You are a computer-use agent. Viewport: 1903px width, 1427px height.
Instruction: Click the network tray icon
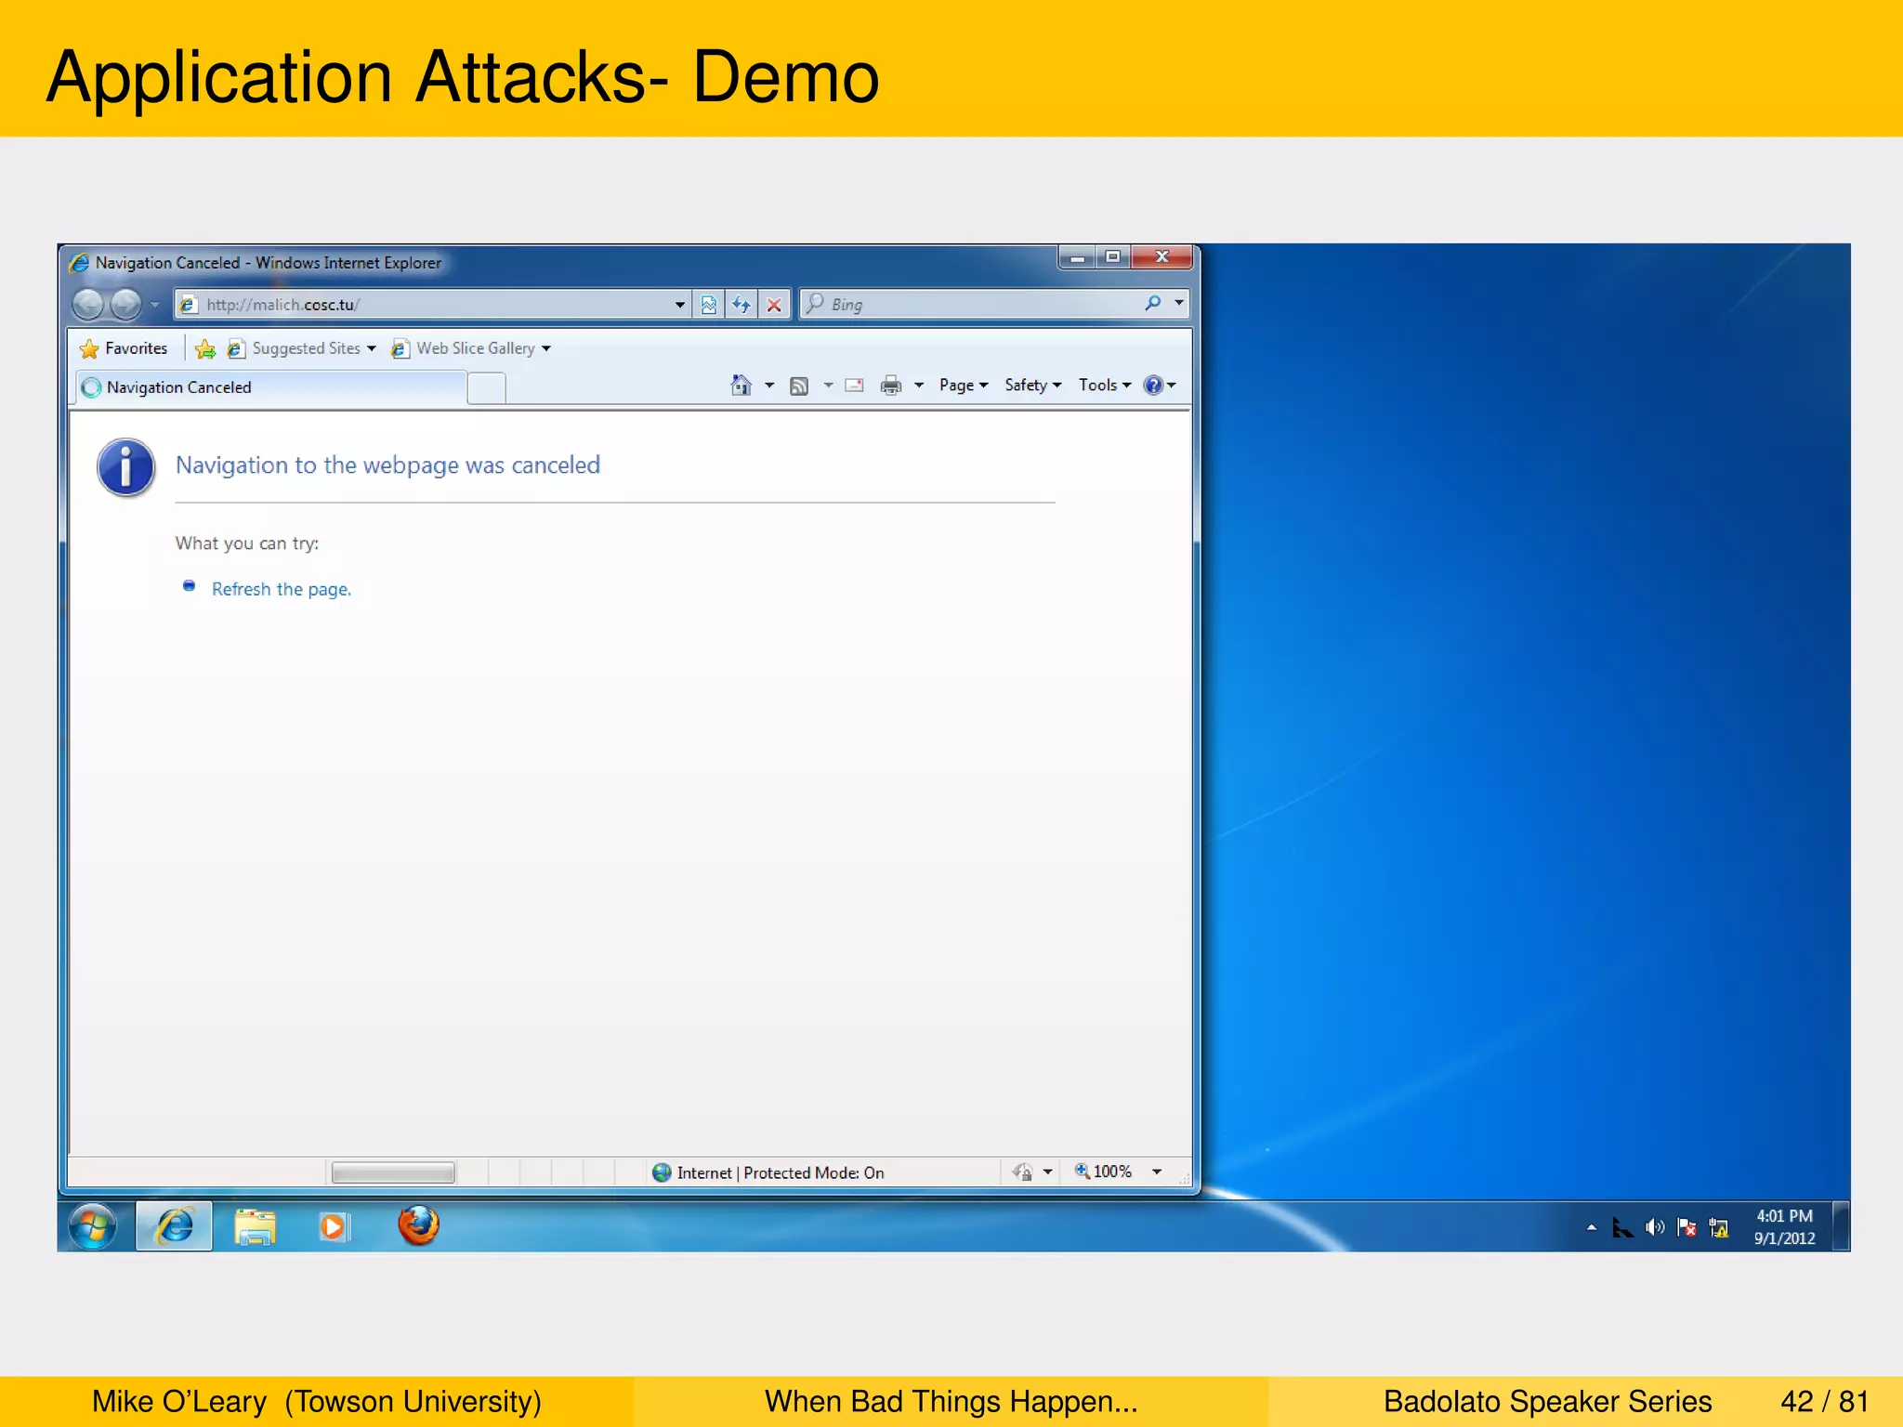pyautogui.click(x=1719, y=1227)
